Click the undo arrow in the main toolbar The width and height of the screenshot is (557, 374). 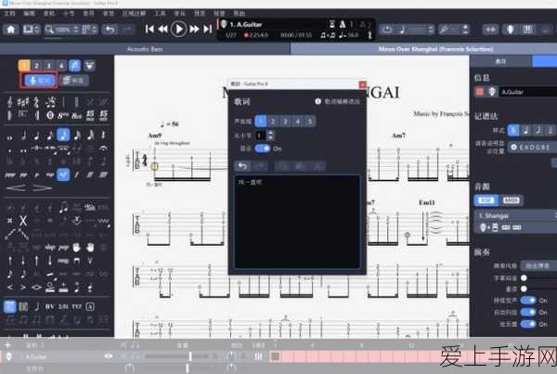pos(110,29)
